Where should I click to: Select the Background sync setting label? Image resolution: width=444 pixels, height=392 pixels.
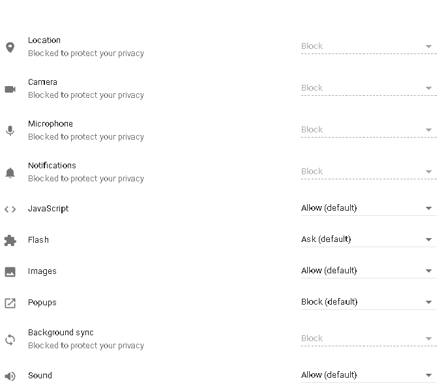pyautogui.click(x=61, y=333)
